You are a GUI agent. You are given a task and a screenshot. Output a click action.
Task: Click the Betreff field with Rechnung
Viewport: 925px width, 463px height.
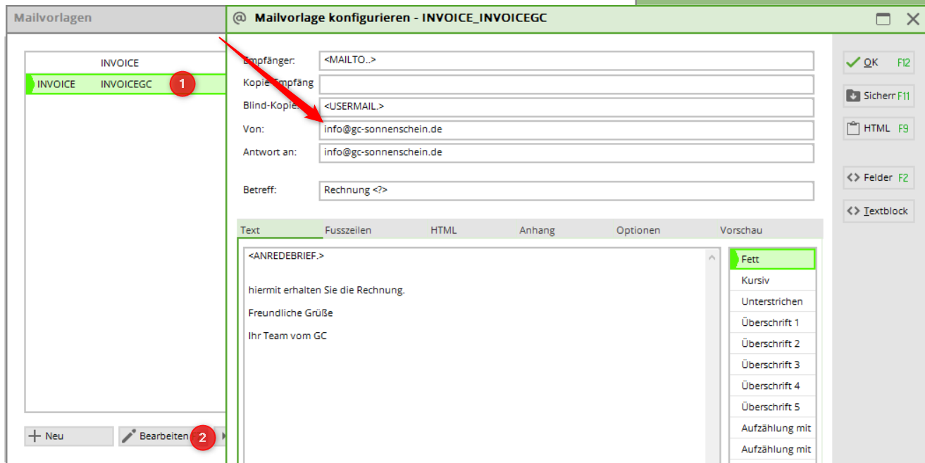566,191
